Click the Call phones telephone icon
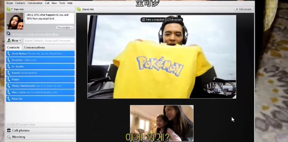Image resolution: width=288 pixels, height=142 pixels. [x=9, y=130]
